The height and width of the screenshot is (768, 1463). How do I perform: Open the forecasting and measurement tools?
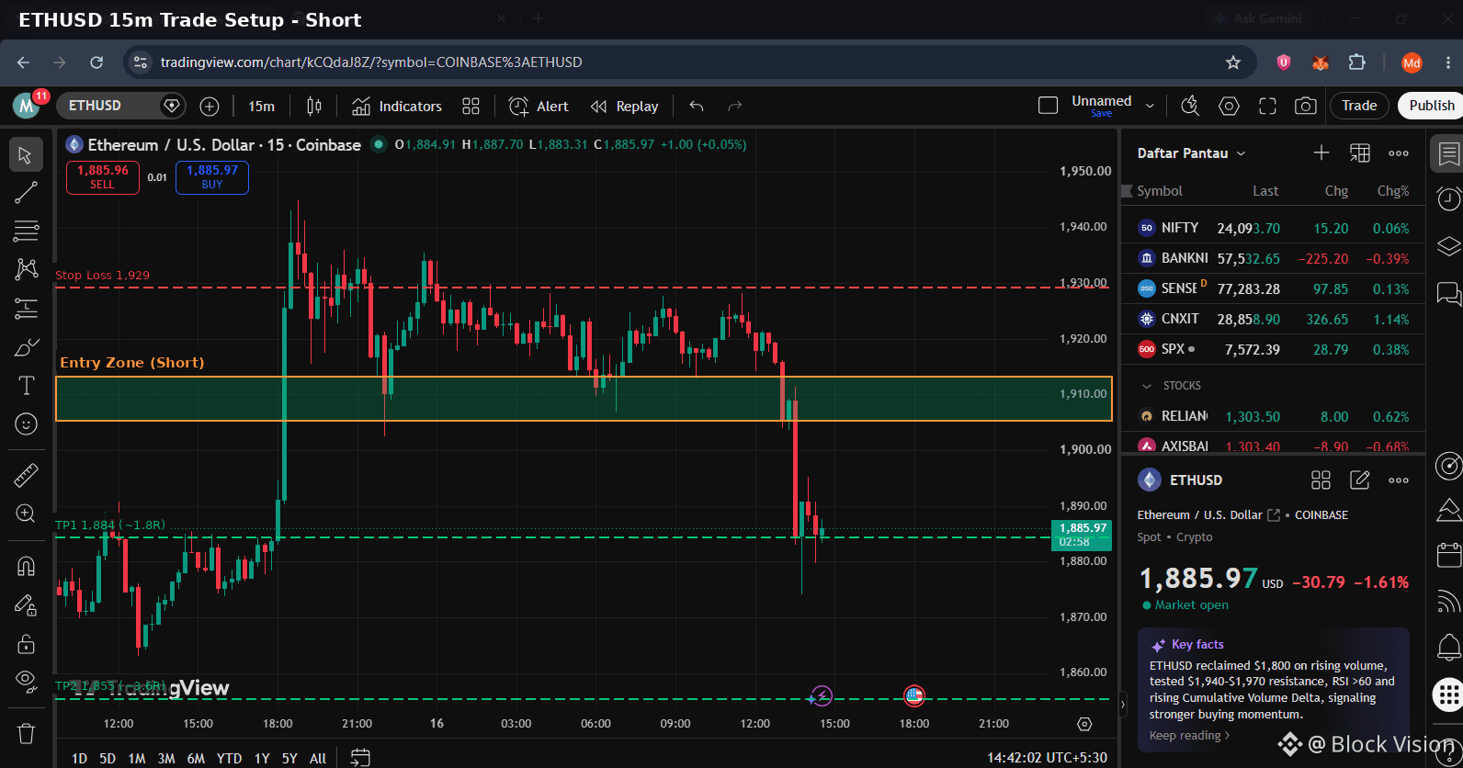26,308
